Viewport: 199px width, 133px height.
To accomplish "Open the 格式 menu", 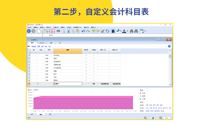I will pos(49,27).
